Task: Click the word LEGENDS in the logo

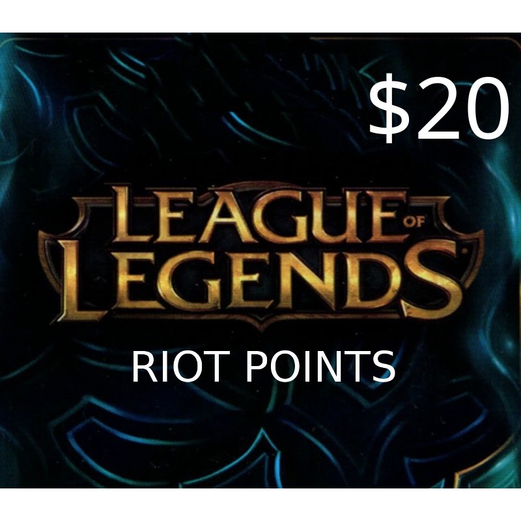Action: coord(261,281)
